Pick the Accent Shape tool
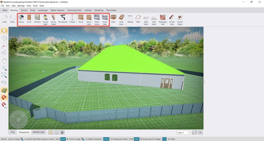 pos(180,19)
